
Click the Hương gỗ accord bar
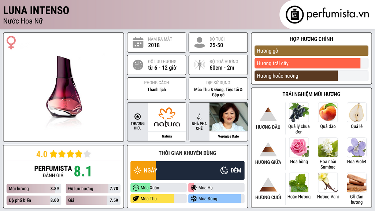tap(311, 51)
